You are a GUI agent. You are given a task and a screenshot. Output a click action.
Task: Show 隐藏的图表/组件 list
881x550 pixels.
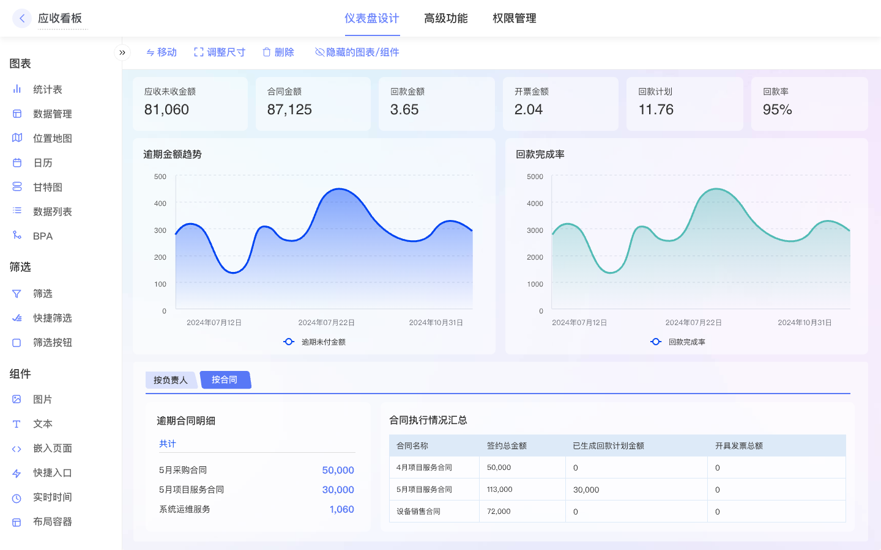pyautogui.click(x=357, y=53)
